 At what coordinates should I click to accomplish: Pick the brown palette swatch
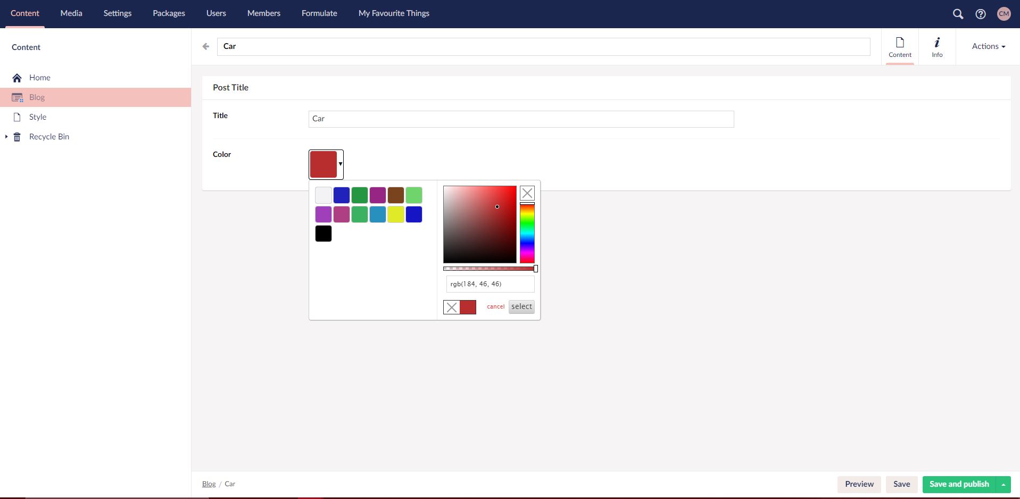[x=396, y=195]
